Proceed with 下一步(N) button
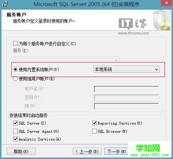The height and width of the screenshot is (159, 173). (116, 151)
